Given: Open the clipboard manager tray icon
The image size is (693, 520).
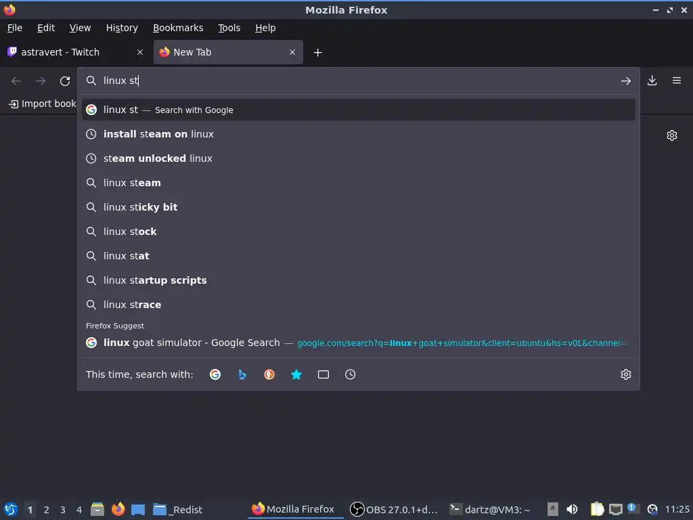Looking at the screenshot, I should pyautogui.click(x=597, y=509).
